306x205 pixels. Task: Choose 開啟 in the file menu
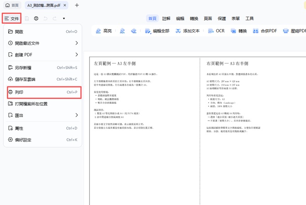(43, 31)
